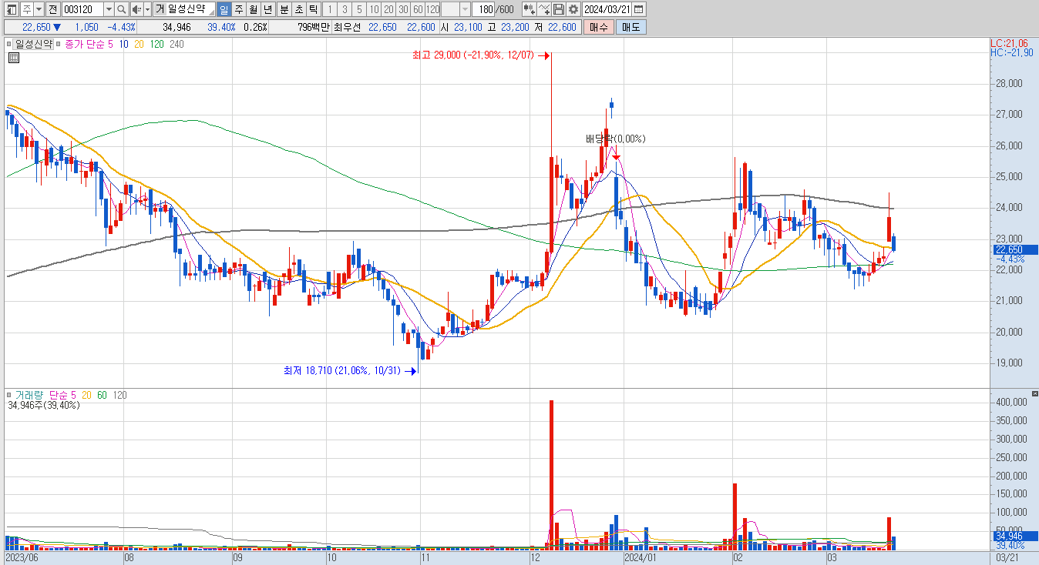This screenshot has height=565, width=1039.
Task: Select the 10 interval button
Action: pos(374,9)
